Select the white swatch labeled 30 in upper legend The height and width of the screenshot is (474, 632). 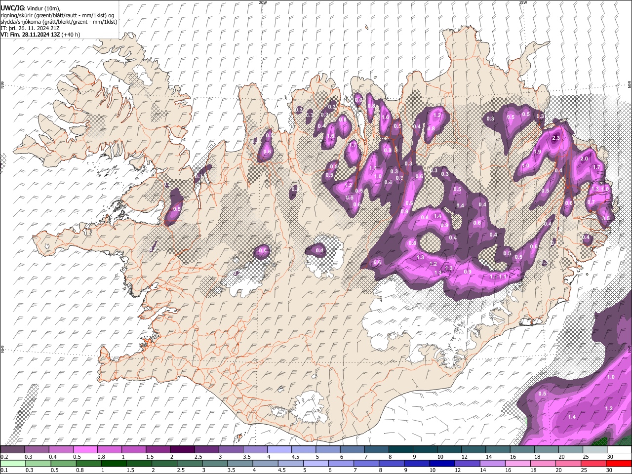(620, 449)
